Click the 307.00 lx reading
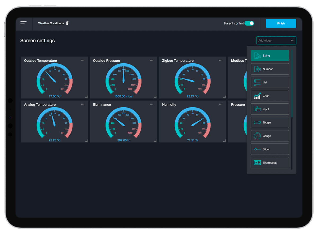The image size is (318, 235). [x=123, y=140]
